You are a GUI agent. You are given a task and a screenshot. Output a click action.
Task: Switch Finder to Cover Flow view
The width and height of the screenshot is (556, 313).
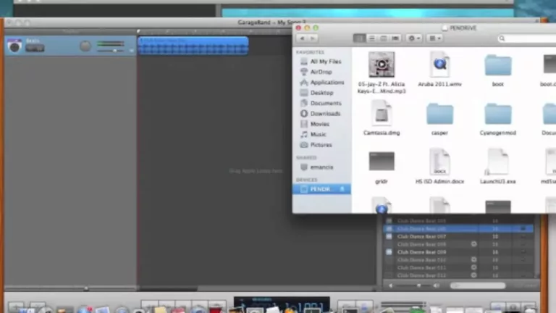[395, 38]
